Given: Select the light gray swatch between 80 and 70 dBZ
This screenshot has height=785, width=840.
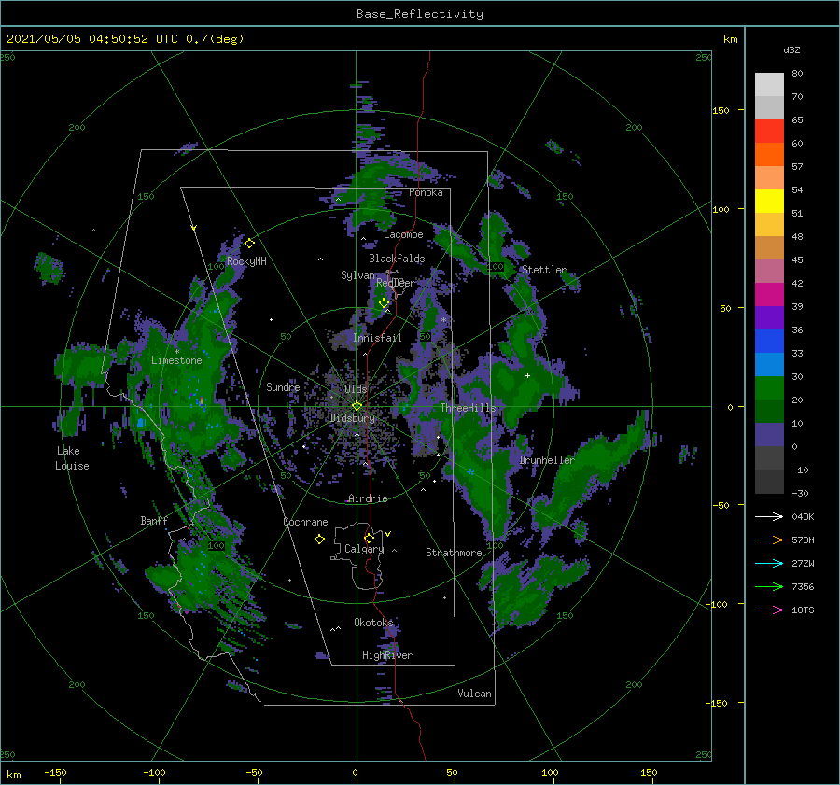Looking at the screenshot, I should (x=769, y=85).
